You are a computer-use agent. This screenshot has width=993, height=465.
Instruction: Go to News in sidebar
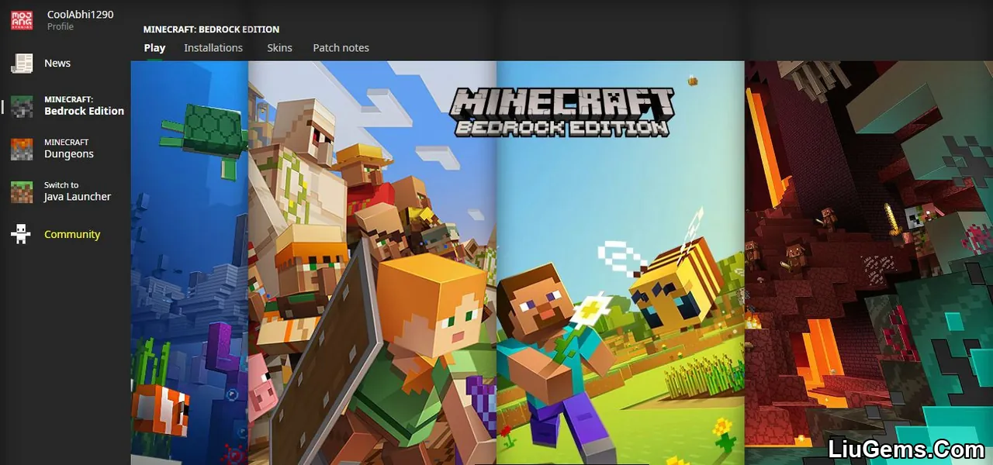click(57, 64)
